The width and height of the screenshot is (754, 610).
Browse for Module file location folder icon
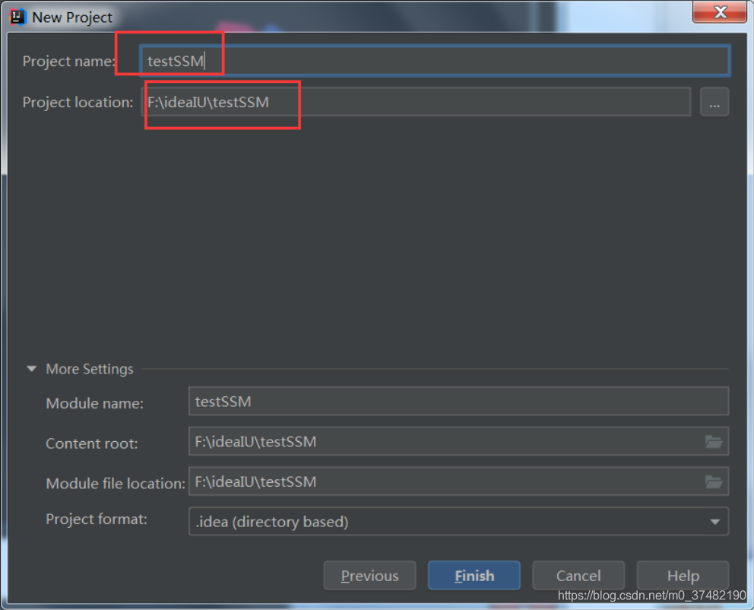click(x=714, y=481)
